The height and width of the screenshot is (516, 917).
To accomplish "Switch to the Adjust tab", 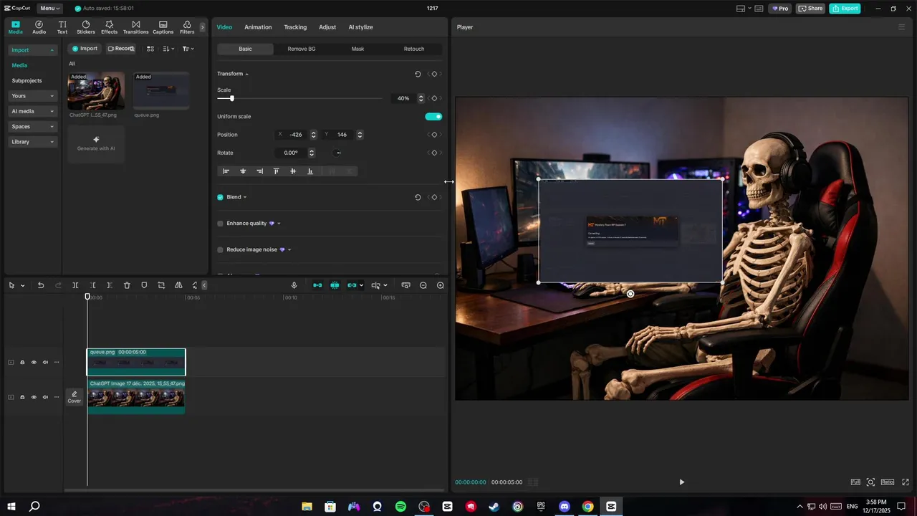I will click(x=327, y=27).
